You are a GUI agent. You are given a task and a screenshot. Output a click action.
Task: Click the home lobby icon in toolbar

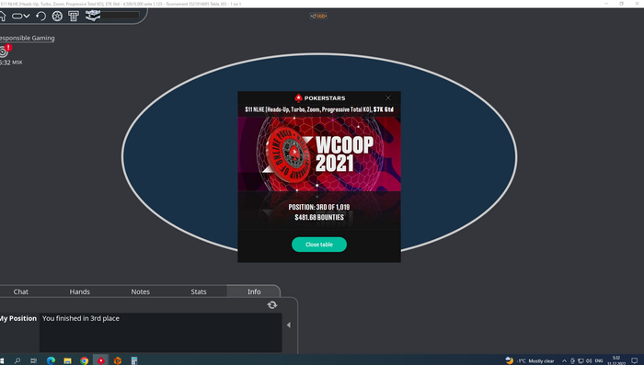(3, 16)
